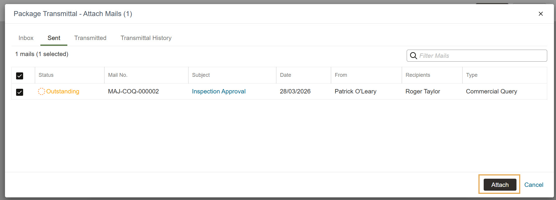556x200 pixels.
Task: Sort by the From column header
Action: point(341,75)
